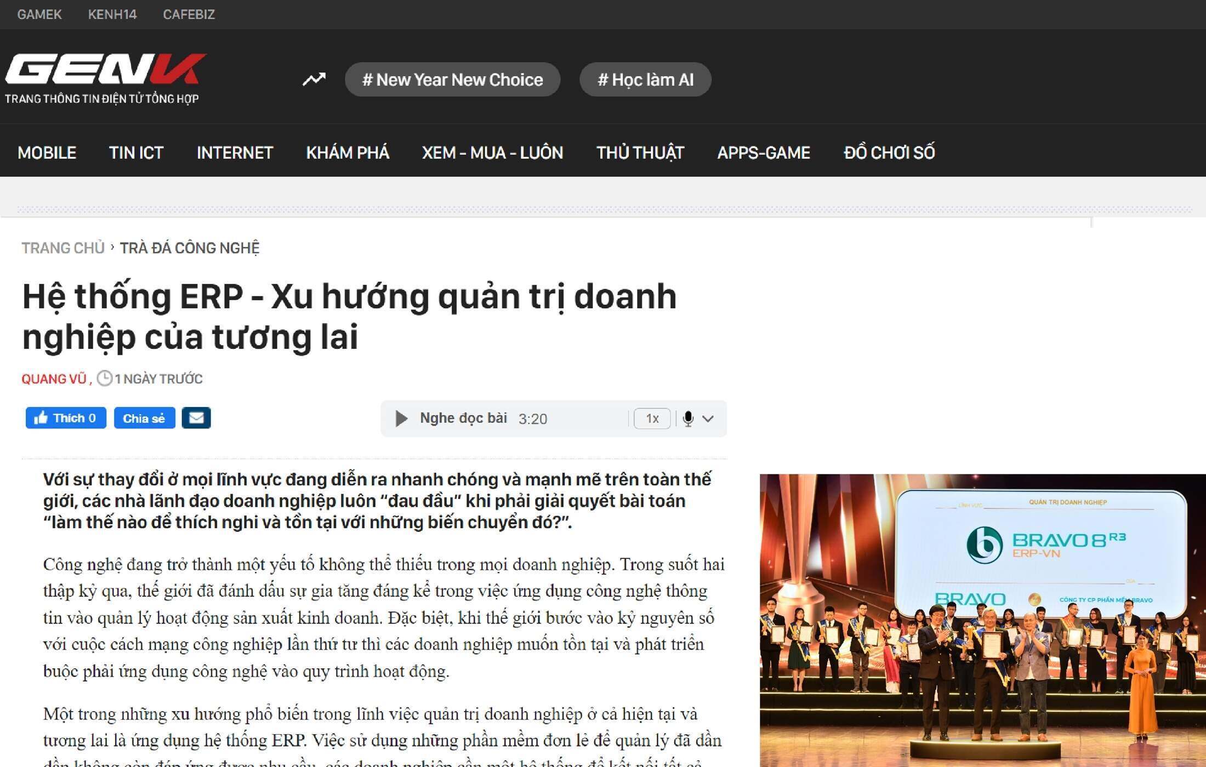Open the THỦ THUẬT menu
This screenshot has width=1206, height=767.
pos(640,152)
